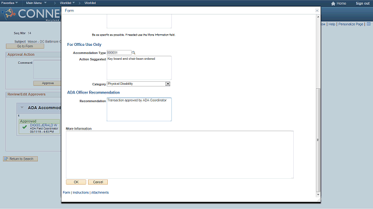Click the Return to Search button
This screenshot has width=373, height=209.
pyautogui.click(x=20, y=158)
